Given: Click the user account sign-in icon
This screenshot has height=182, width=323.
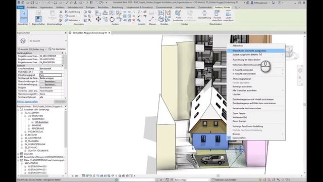Looking at the screenshot, I should tap(252, 3).
